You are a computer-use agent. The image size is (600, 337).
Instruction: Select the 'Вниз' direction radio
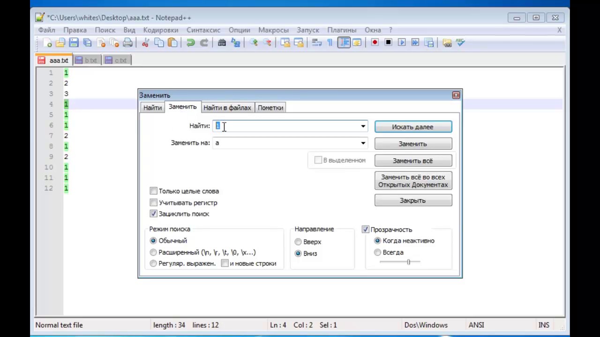point(298,253)
